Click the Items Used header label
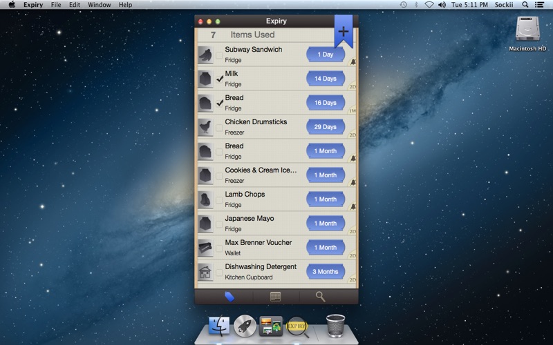 (x=252, y=34)
